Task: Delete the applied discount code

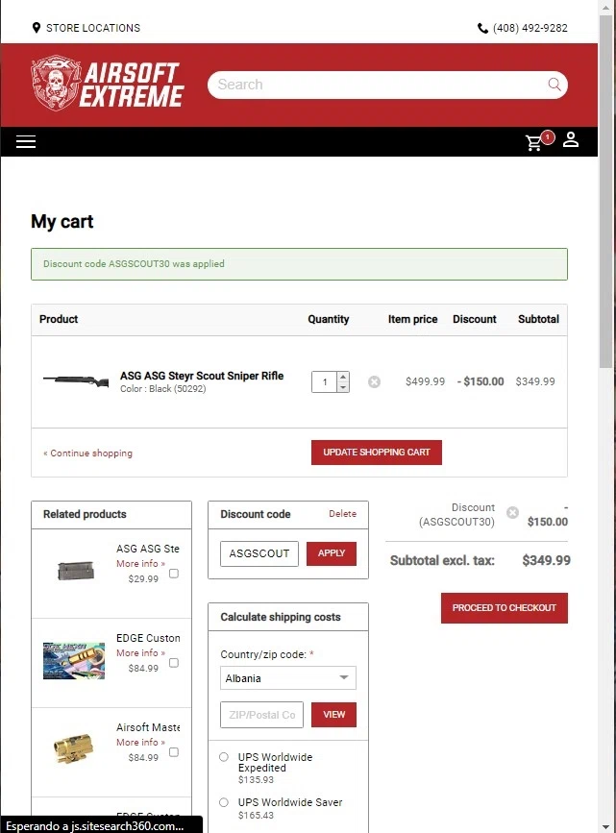Action: pos(342,514)
